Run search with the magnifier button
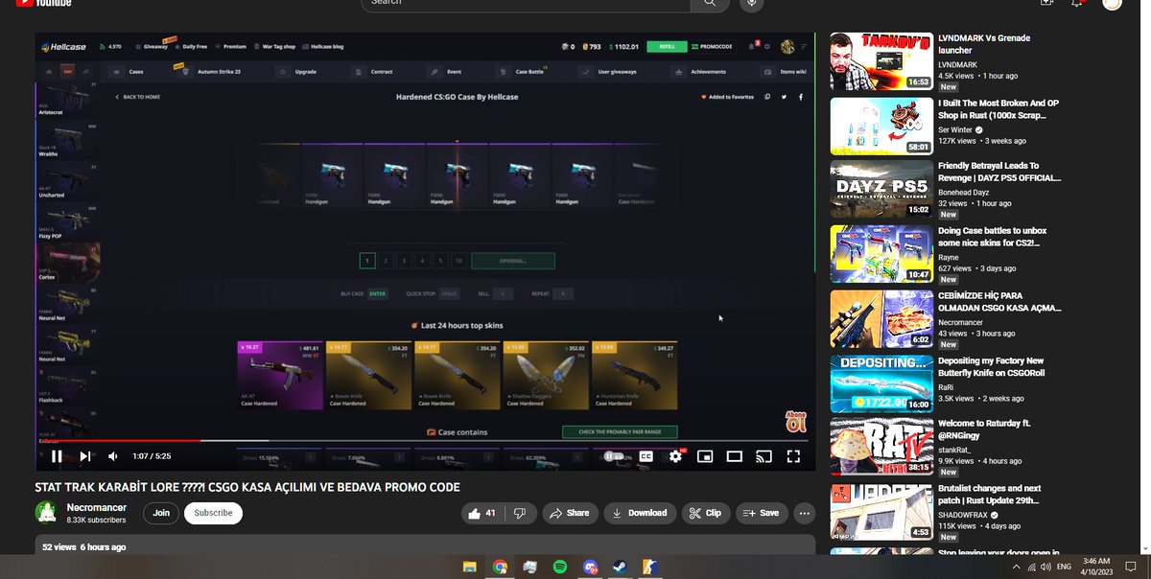Viewport: 1151px width, 579px height. tap(710, 3)
